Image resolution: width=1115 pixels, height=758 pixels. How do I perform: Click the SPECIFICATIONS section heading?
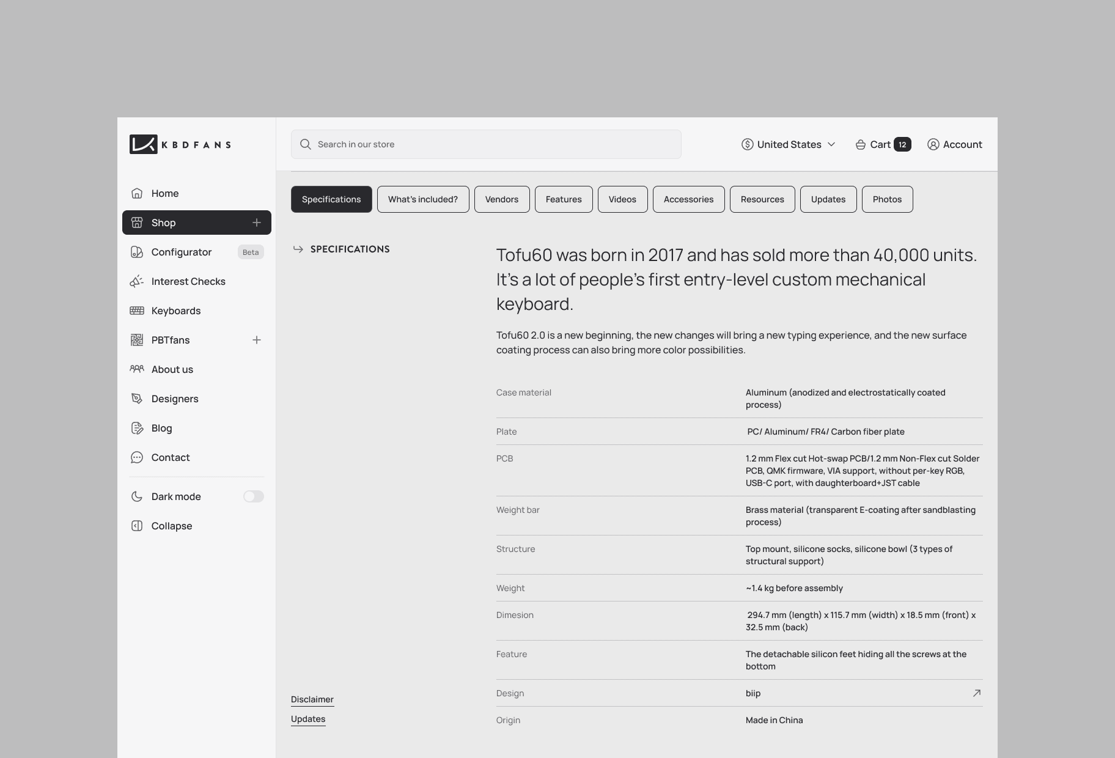click(350, 249)
